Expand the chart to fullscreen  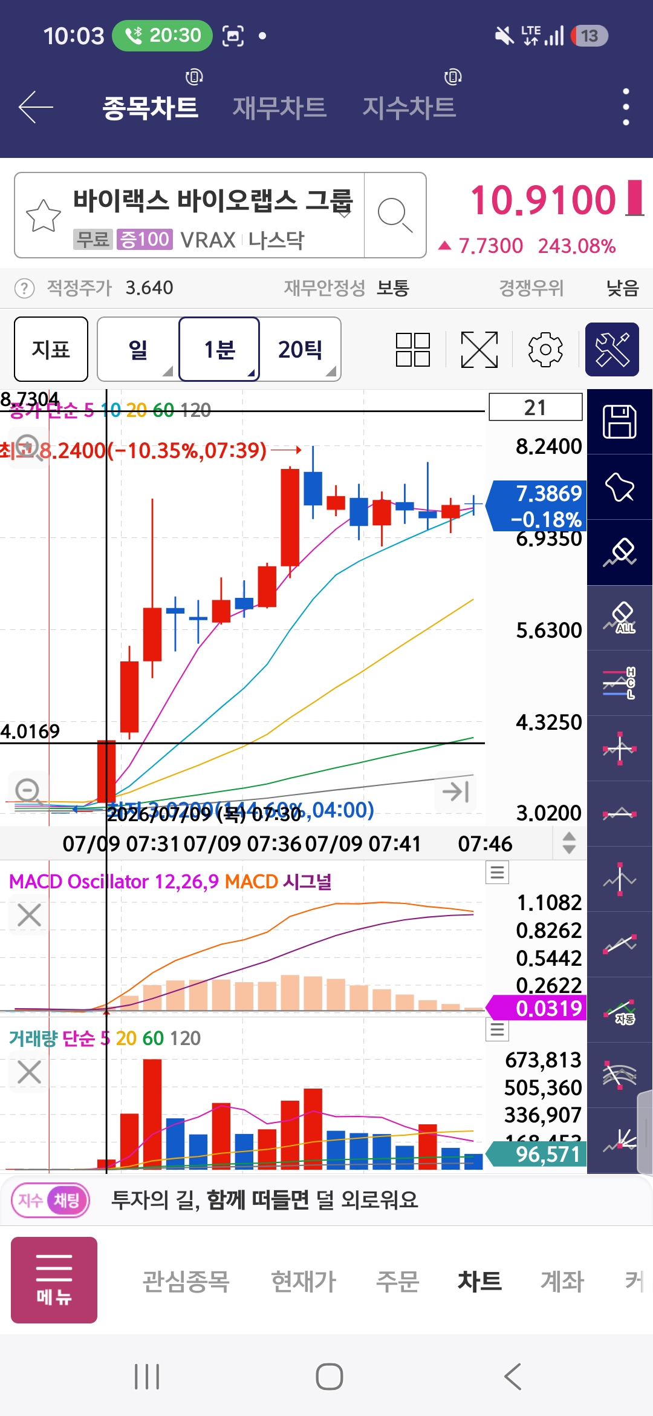(x=479, y=350)
